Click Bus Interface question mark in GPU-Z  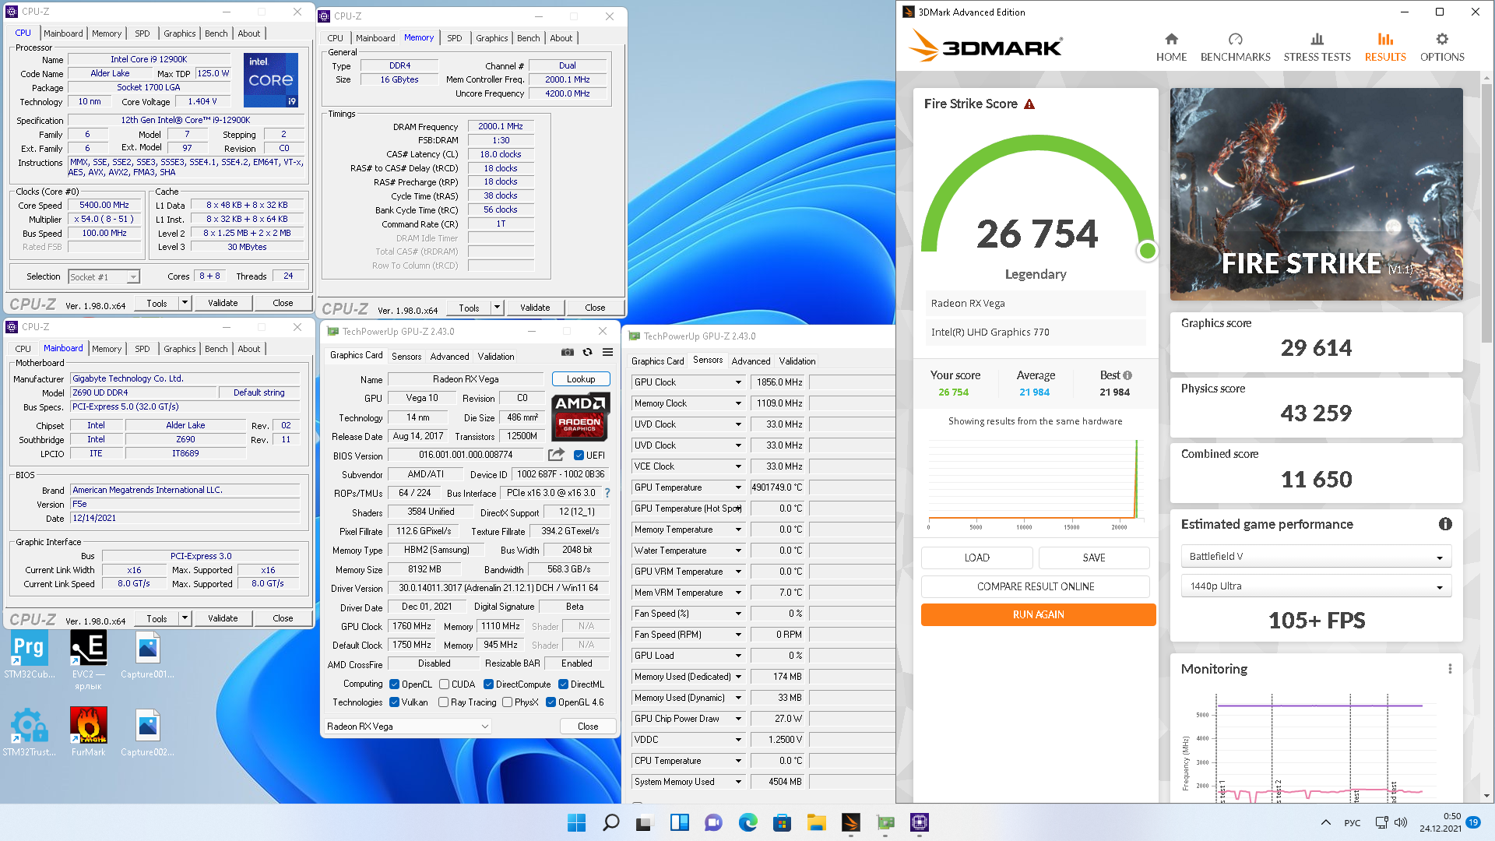click(607, 493)
